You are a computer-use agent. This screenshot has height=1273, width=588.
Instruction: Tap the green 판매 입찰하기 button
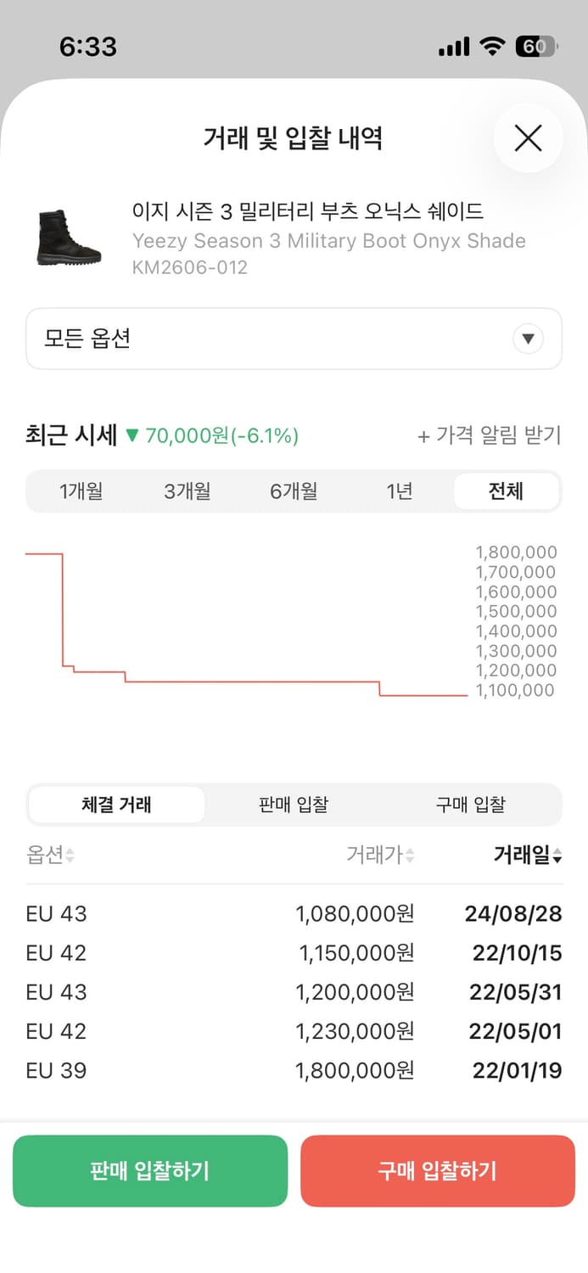click(150, 1171)
